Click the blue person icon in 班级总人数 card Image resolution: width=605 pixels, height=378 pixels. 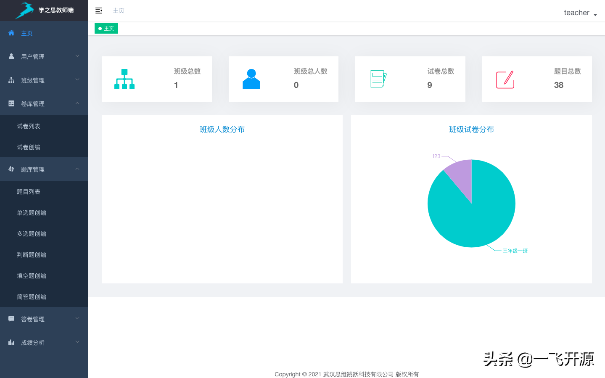[x=251, y=79]
